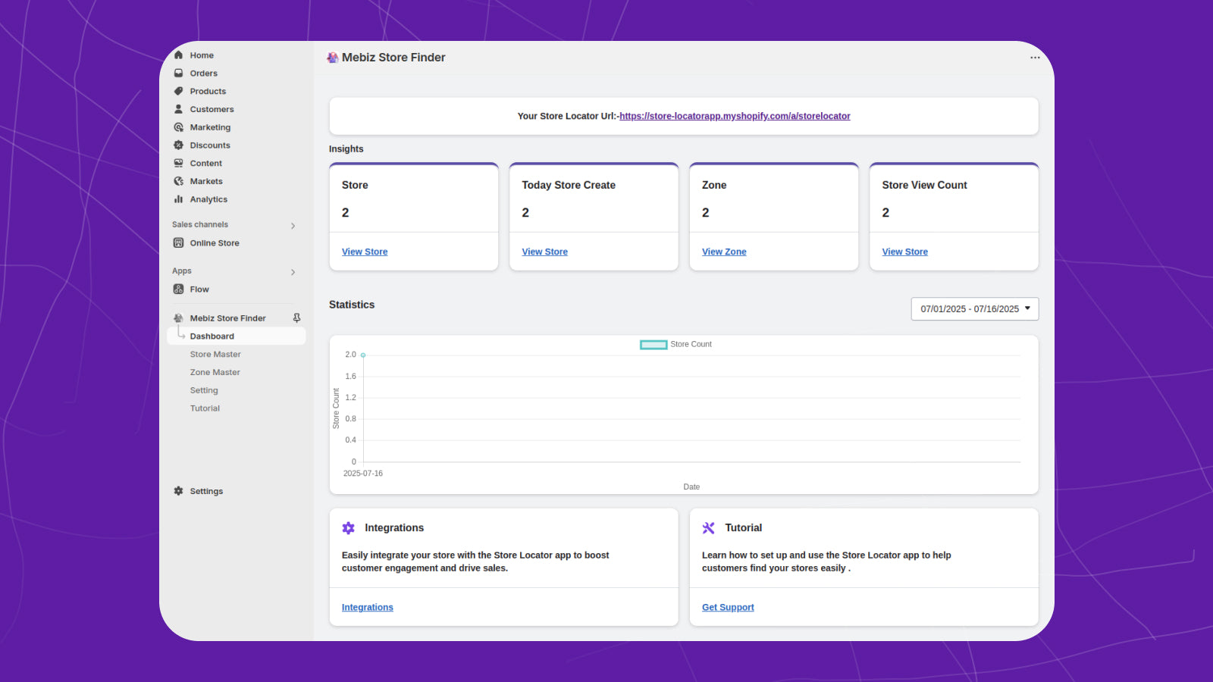Image resolution: width=1213 pixels, height=682 pixels.
Task: Toggle the Store Count legend swatch
Action: coord(654,345)
